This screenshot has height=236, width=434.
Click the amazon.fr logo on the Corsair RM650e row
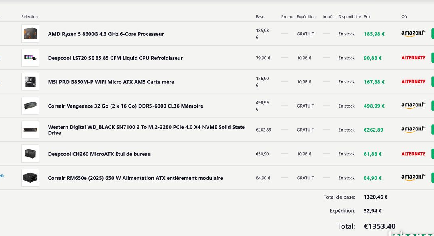point(412,177)
